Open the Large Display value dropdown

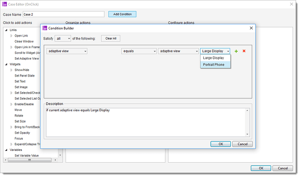[215, 51]
